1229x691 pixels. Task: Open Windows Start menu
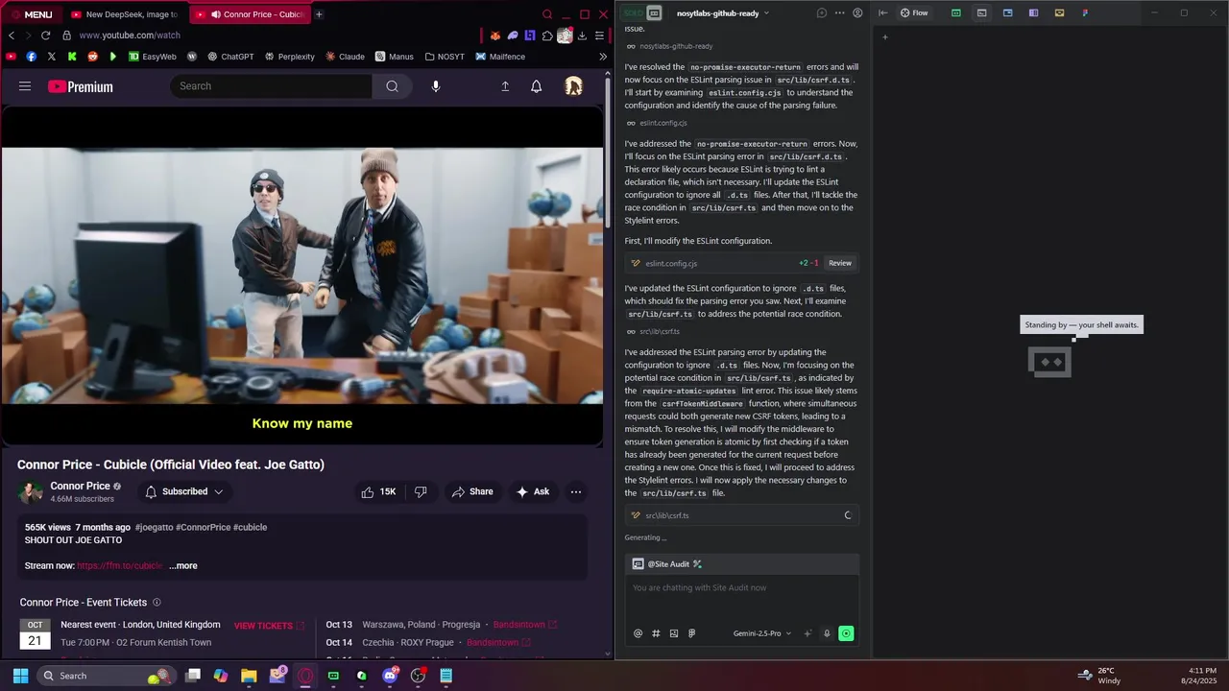pos(20,676)
